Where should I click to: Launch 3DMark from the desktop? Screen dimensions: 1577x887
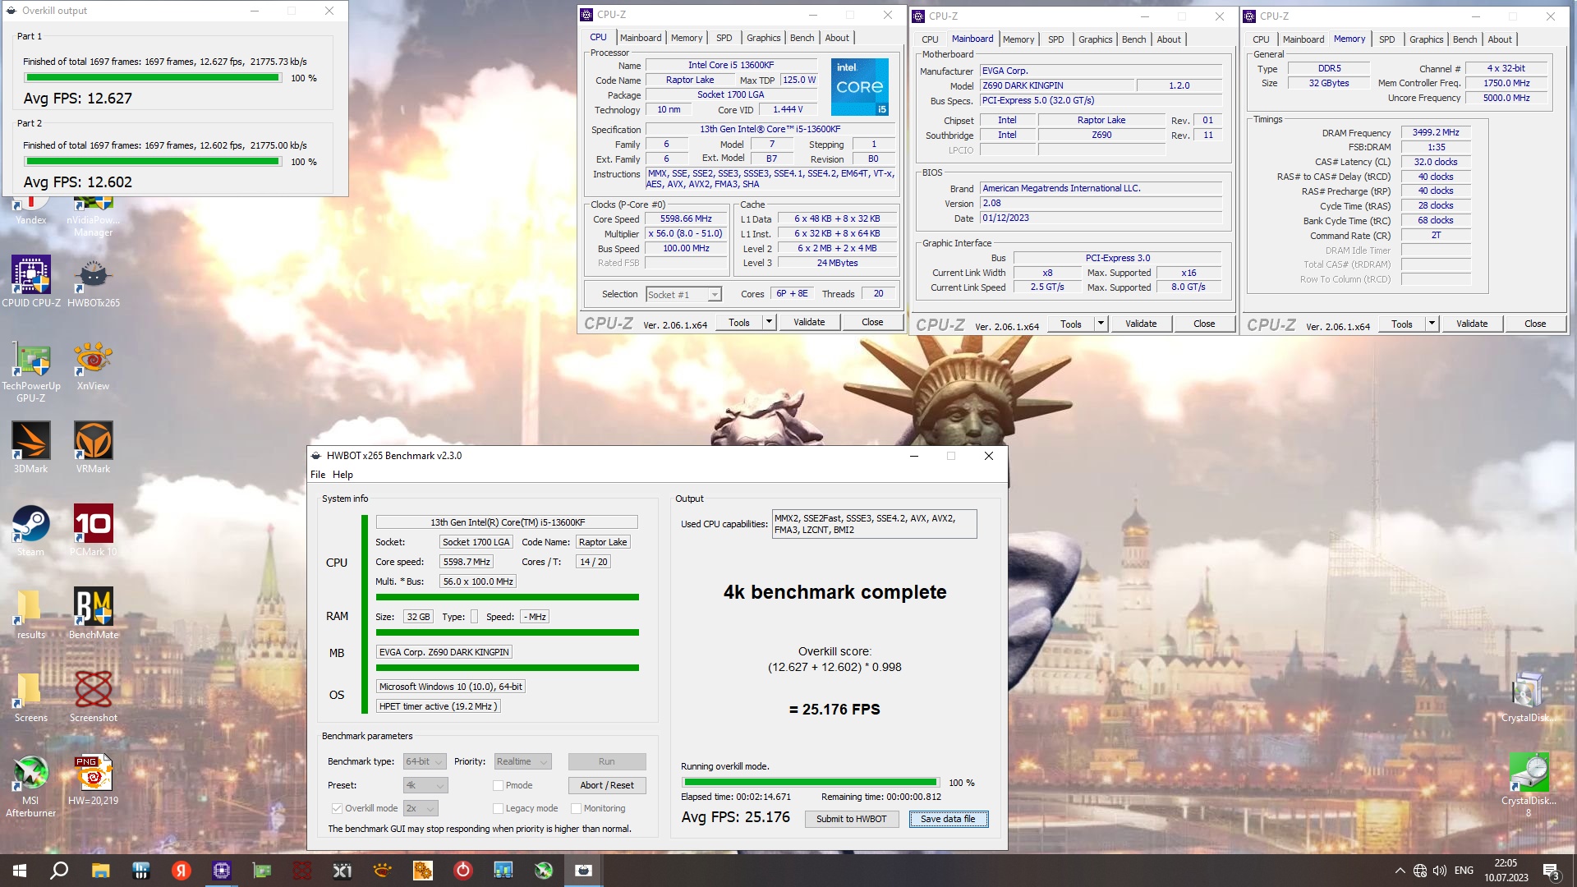point(31,448)
